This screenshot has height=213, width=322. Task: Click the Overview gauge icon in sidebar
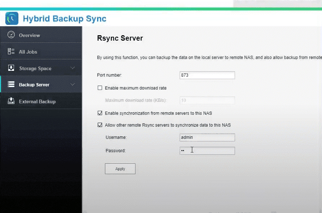[x=11, y=35]
